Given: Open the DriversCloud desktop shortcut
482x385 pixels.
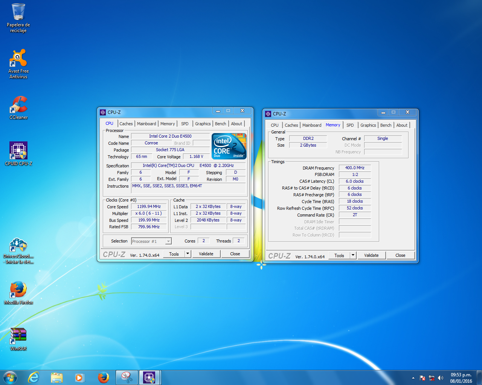Looking at the screenshot, I should (18, 251).
